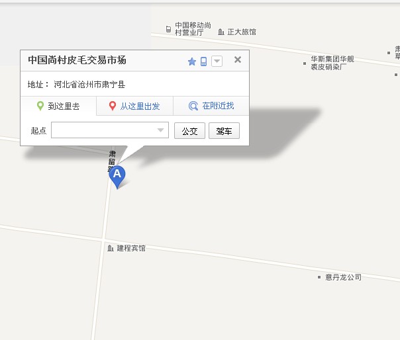Expand the popup header dropdown arrow
400x340 pixels.
pyautogui.click(x=217, y=61)
